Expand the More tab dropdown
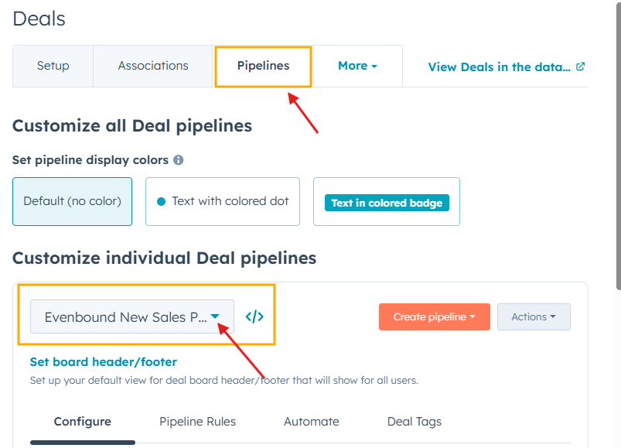This screenshot has height=448, width=621. [357, 66]
